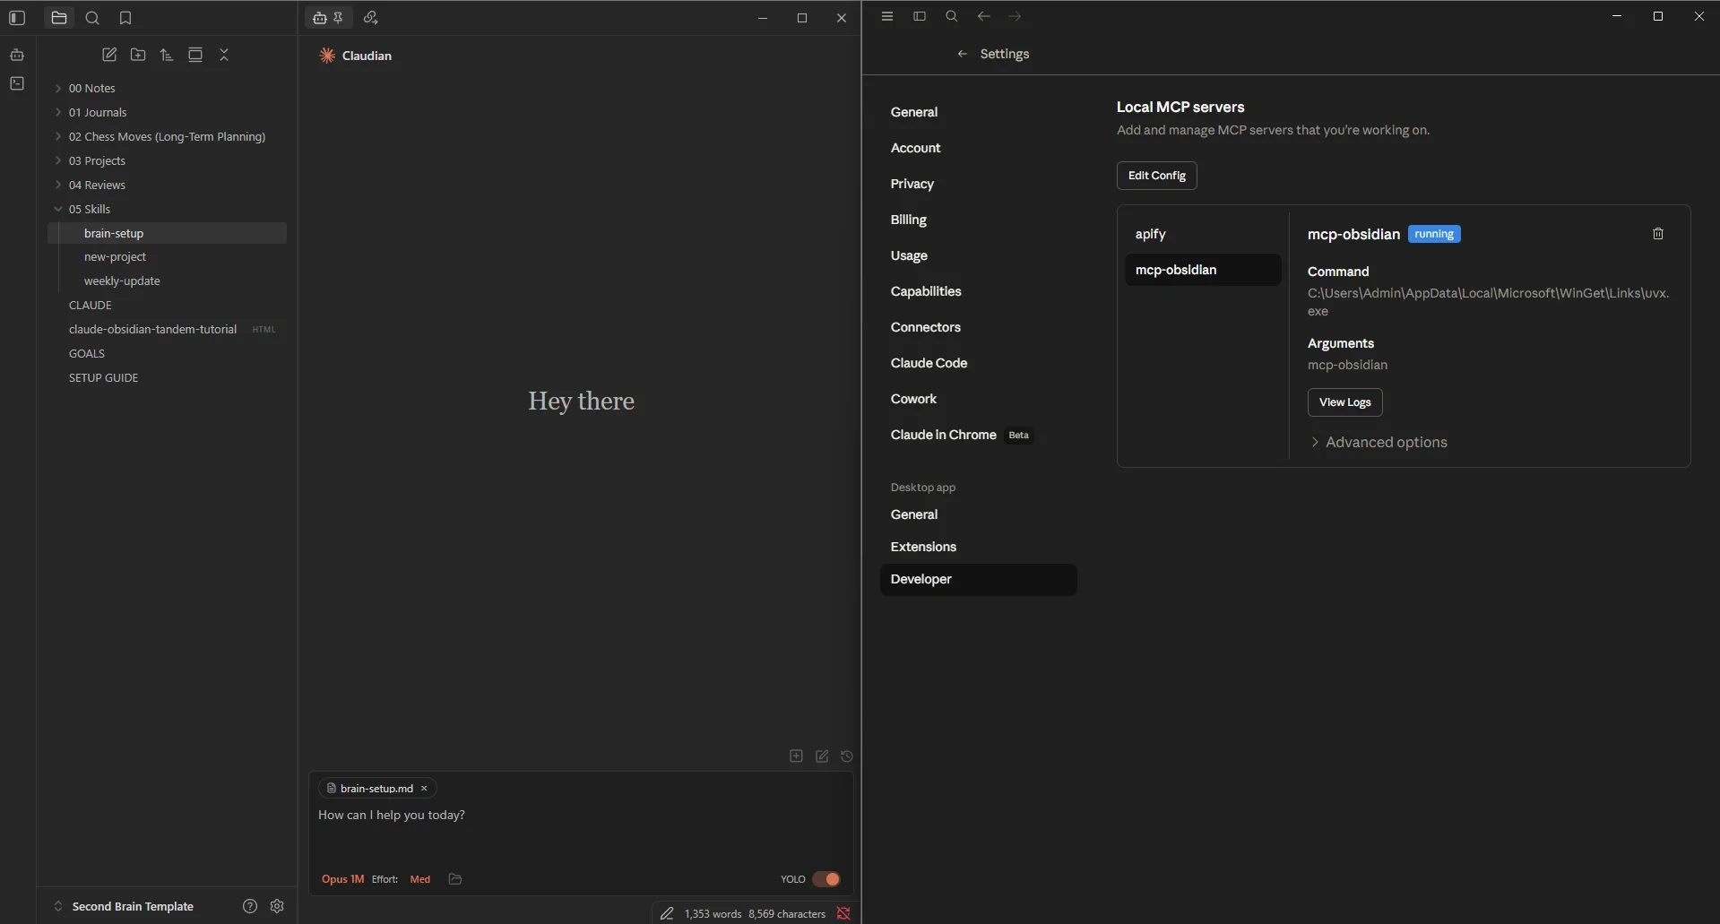
Task: Select the brain-setup note
Action: point(167,233)
